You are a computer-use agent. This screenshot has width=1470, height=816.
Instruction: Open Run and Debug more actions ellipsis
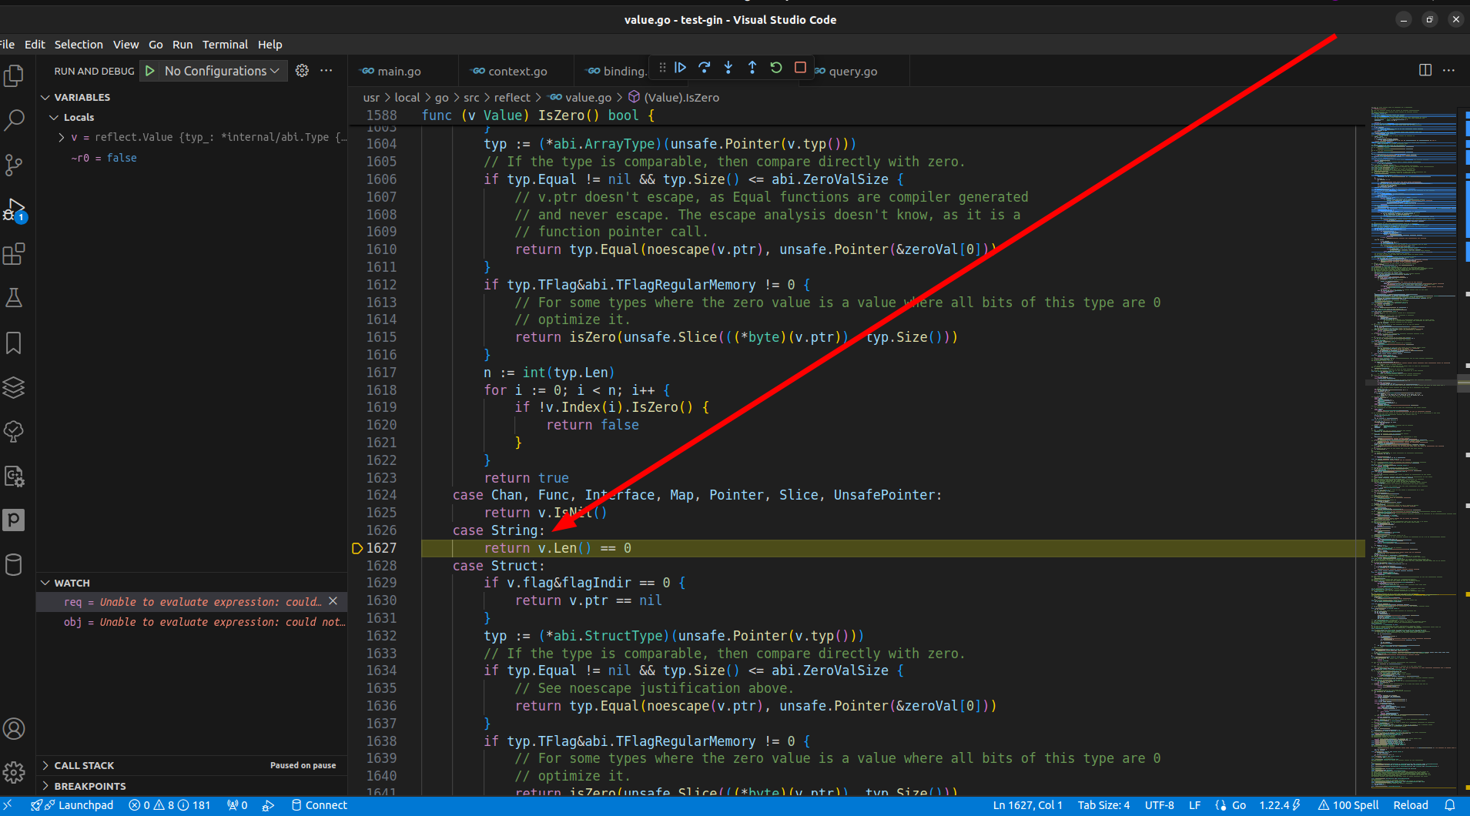click(x=326, y=71)
